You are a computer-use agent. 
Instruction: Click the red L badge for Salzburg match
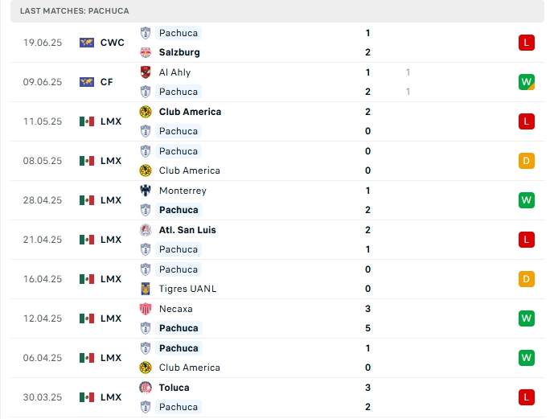pyautogui.click(x=527, y=43)
